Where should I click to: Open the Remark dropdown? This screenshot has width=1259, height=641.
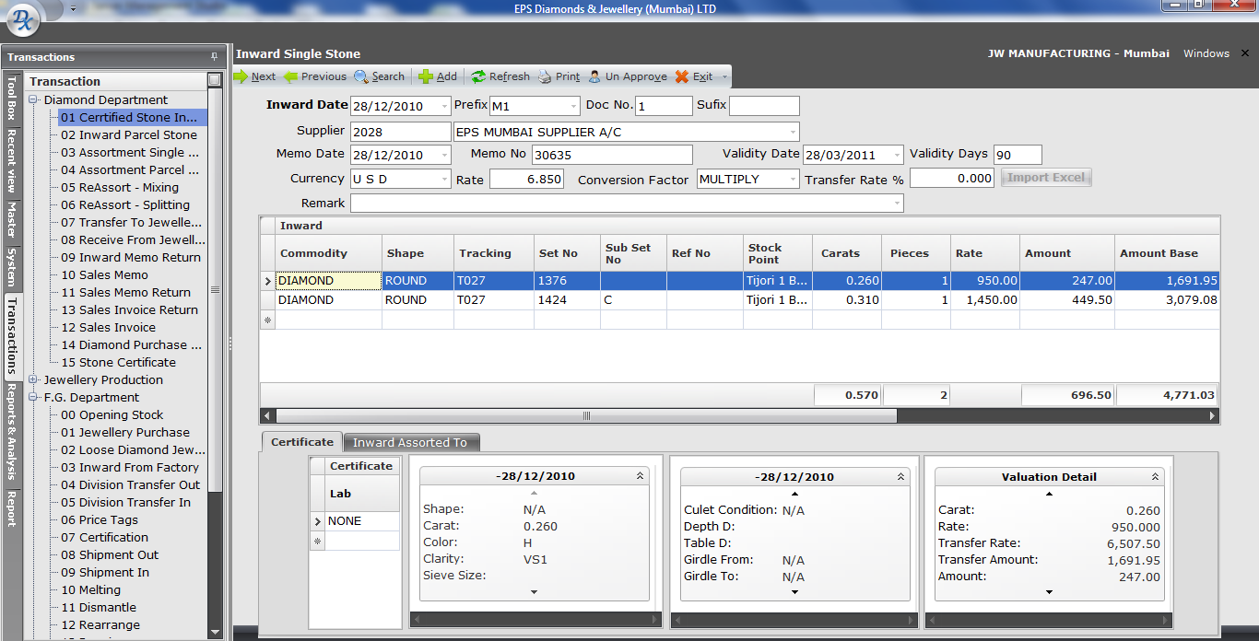(x=897, y=204)
